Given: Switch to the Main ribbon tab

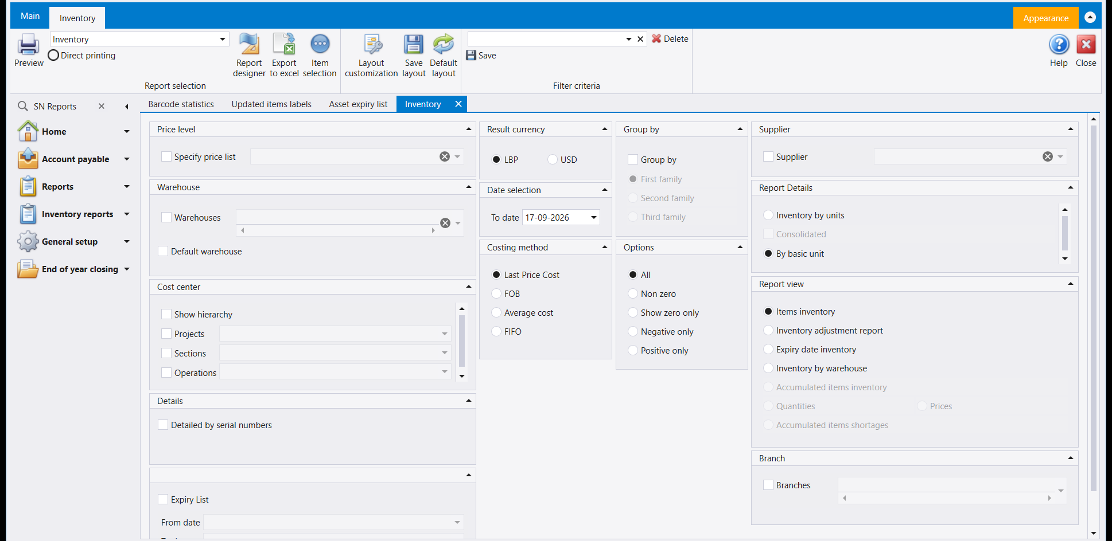Looking at the screenshot, I should (x=30, y=16).
